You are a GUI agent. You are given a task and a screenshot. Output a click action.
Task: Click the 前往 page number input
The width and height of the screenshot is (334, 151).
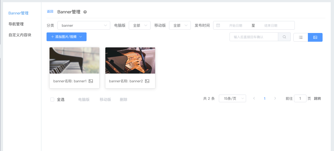coord(300,98)
